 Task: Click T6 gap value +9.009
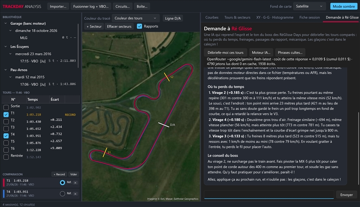(56, 148)
